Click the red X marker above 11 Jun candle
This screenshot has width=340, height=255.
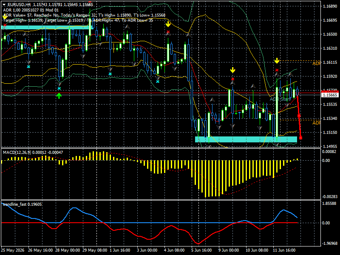pyautogui.click(x=277, y=70)
